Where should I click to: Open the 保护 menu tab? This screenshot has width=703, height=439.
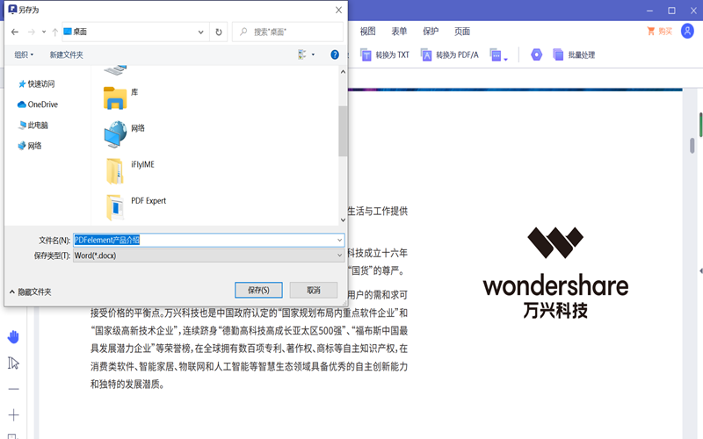click(x=431, y=31)
